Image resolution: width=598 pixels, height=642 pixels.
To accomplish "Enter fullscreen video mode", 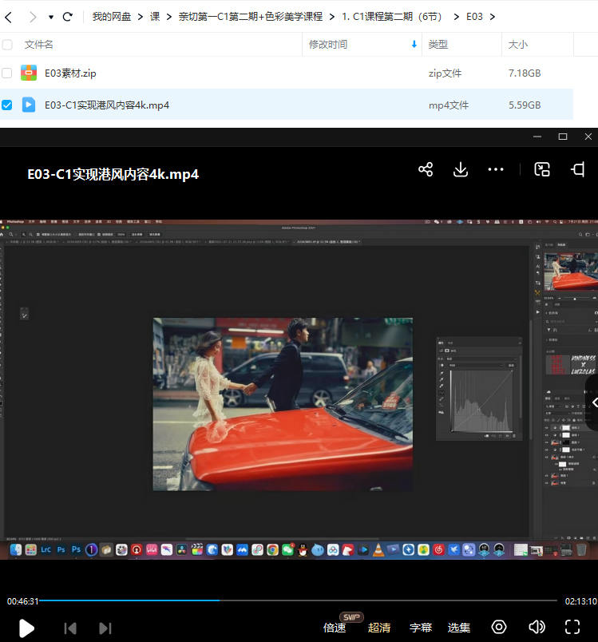I will 572,627.
